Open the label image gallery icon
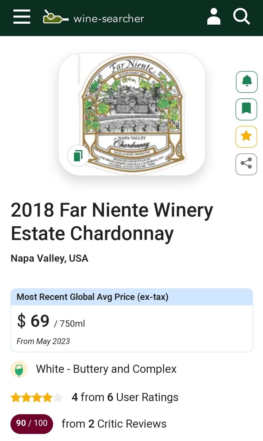263x441 pixels. click(78, 156)
